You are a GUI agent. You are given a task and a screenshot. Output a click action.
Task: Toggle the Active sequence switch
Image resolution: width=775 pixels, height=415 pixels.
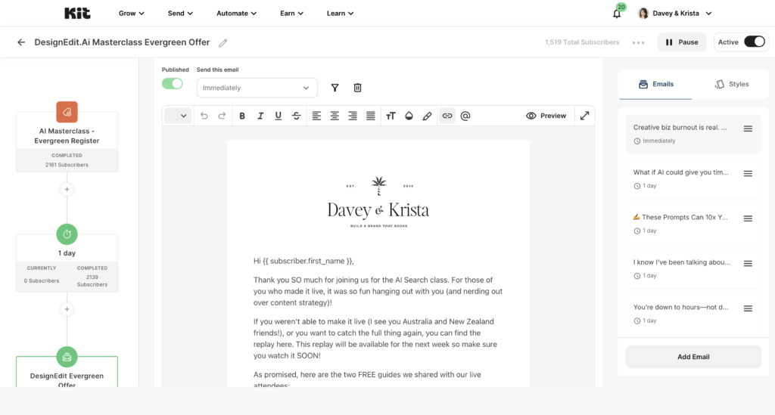click(x=754, y=42)
